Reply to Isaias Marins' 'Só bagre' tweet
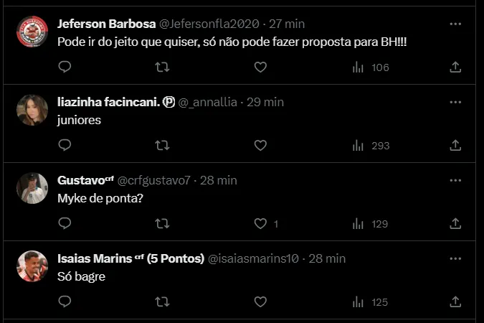The height and width of the screenshot is (323, 484). tap(65, 302)
